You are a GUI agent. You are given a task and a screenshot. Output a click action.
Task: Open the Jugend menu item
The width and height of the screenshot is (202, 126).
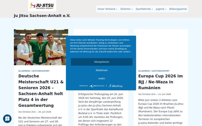click(x=160, y=9)
